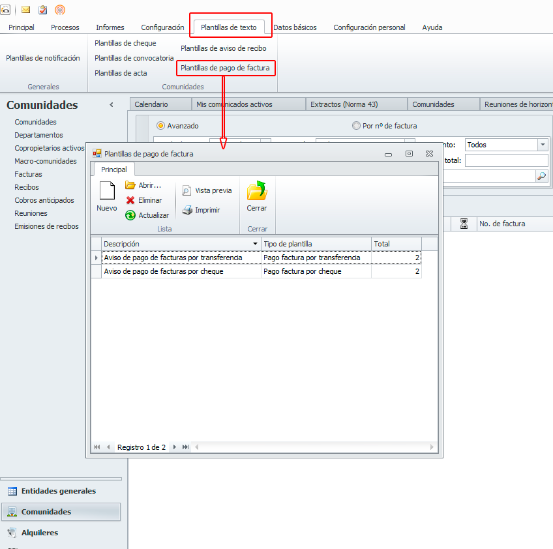Click the Nuevo blank page icon
The width and height of the screenshot is (553, 549).
click(x=107, y=191)
